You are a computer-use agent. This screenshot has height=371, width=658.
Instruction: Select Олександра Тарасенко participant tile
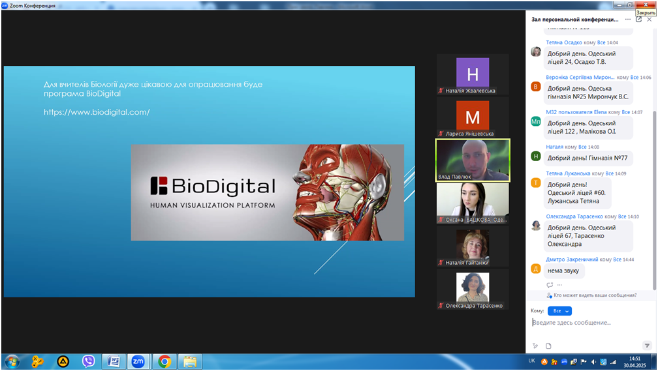473,289
